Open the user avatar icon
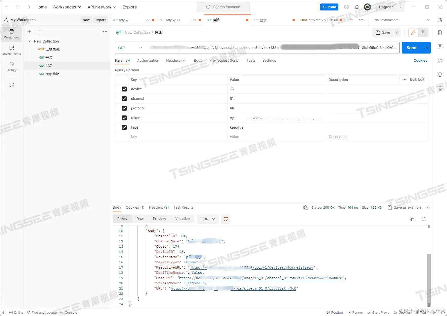This screenshot has width=447, height=316. (x=367, y=7)
